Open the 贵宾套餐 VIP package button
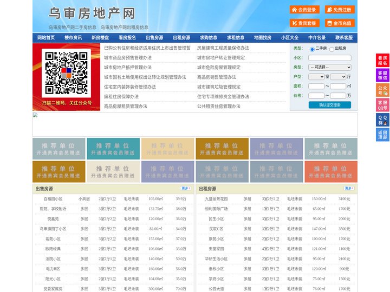 [304, 23]
